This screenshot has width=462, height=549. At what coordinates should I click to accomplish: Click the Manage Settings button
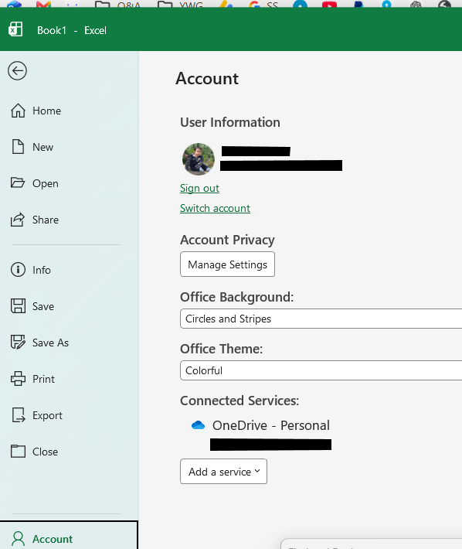(x=227, y=264)
